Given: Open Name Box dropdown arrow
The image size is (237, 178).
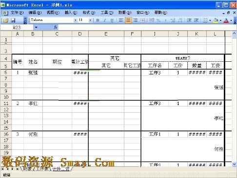Looking at the screenshot, I should (36, 27).
